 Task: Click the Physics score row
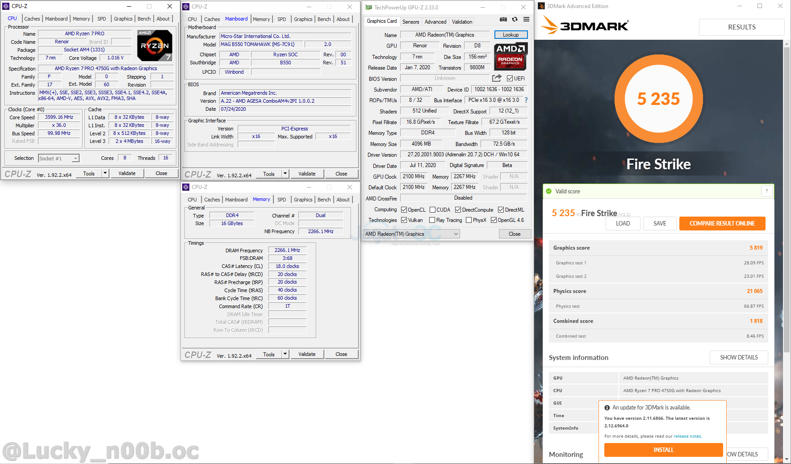coord(658,291)
